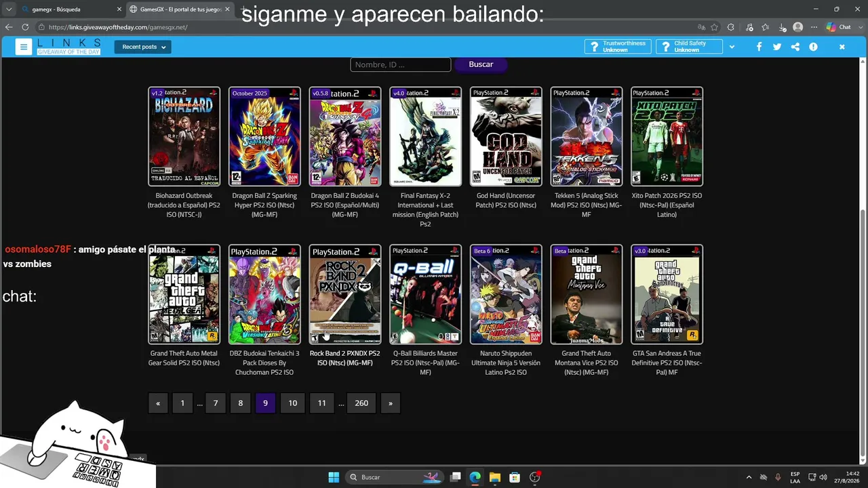The width and height of the screenshot is (868, 488).
Task: Go to page 7
Action: click(216, 403)
